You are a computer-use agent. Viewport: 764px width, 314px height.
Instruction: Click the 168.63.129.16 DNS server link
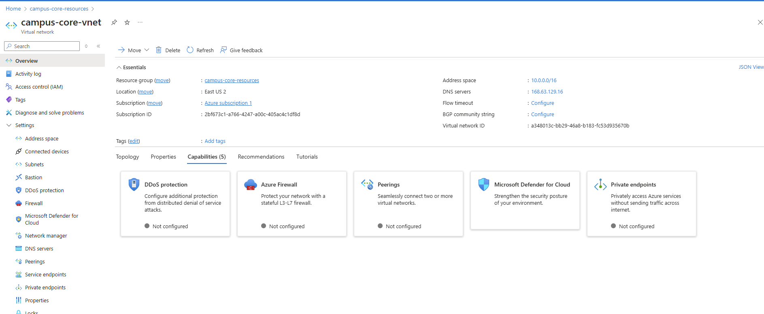(x=547, y=92)
